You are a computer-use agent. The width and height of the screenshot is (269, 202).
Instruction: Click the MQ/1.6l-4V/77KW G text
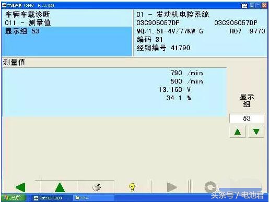[x=170, y=31]
